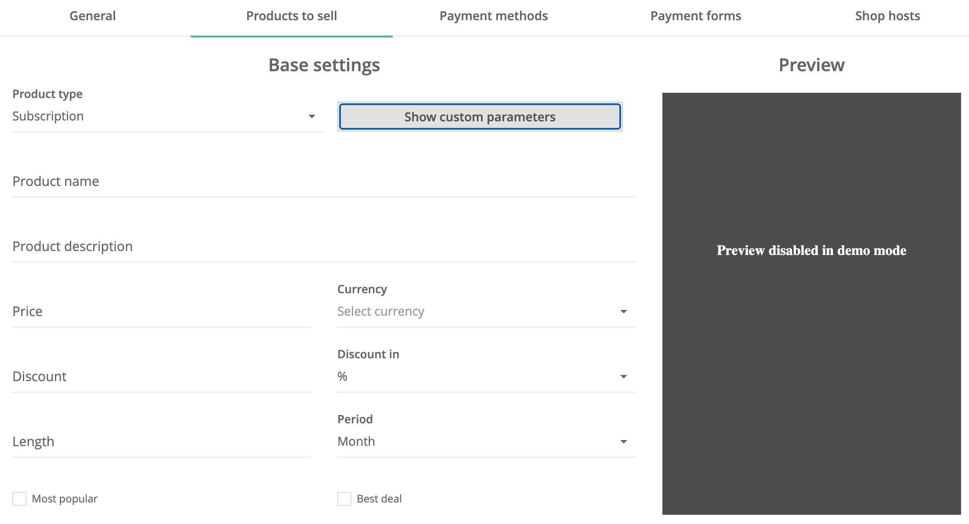Open the Month period dropdown
The height and width of the screenshot is (524, 969).
pos(487,442)
